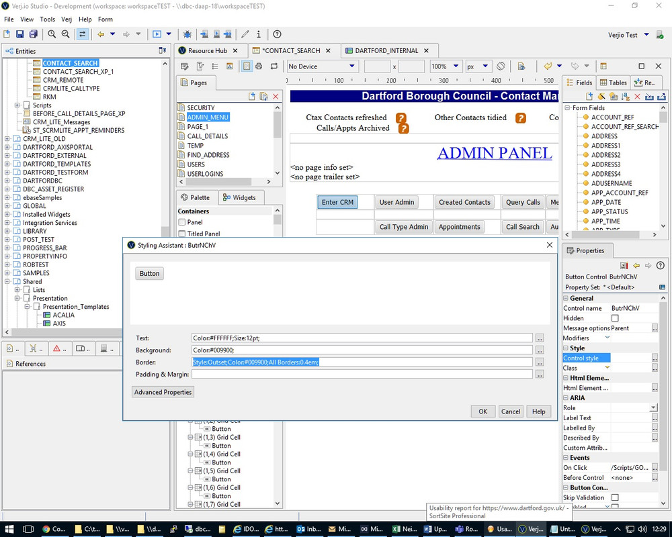Click orange question mark beside Other Contacts tidied

coord(520,117)
